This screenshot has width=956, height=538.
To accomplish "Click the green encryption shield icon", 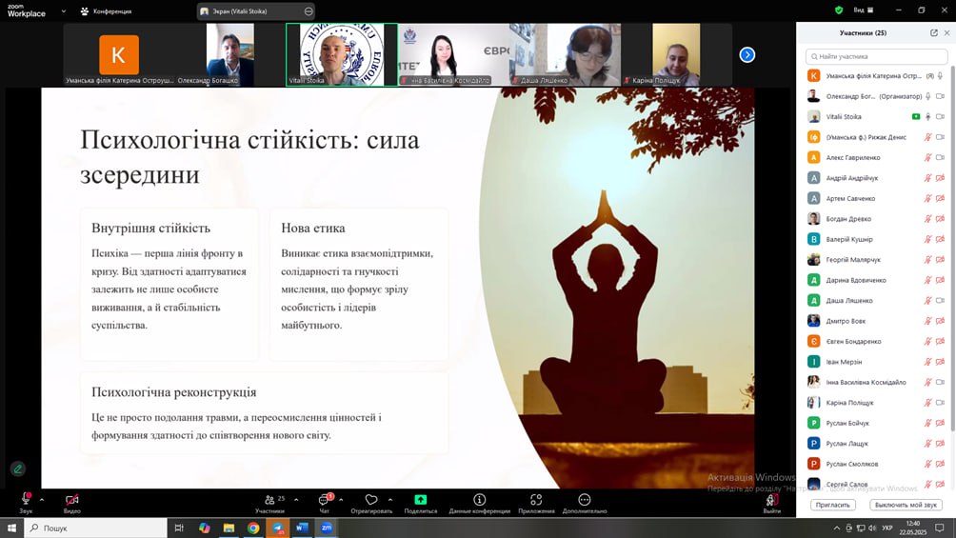I will pyautogui.click(x=838, y=10).
